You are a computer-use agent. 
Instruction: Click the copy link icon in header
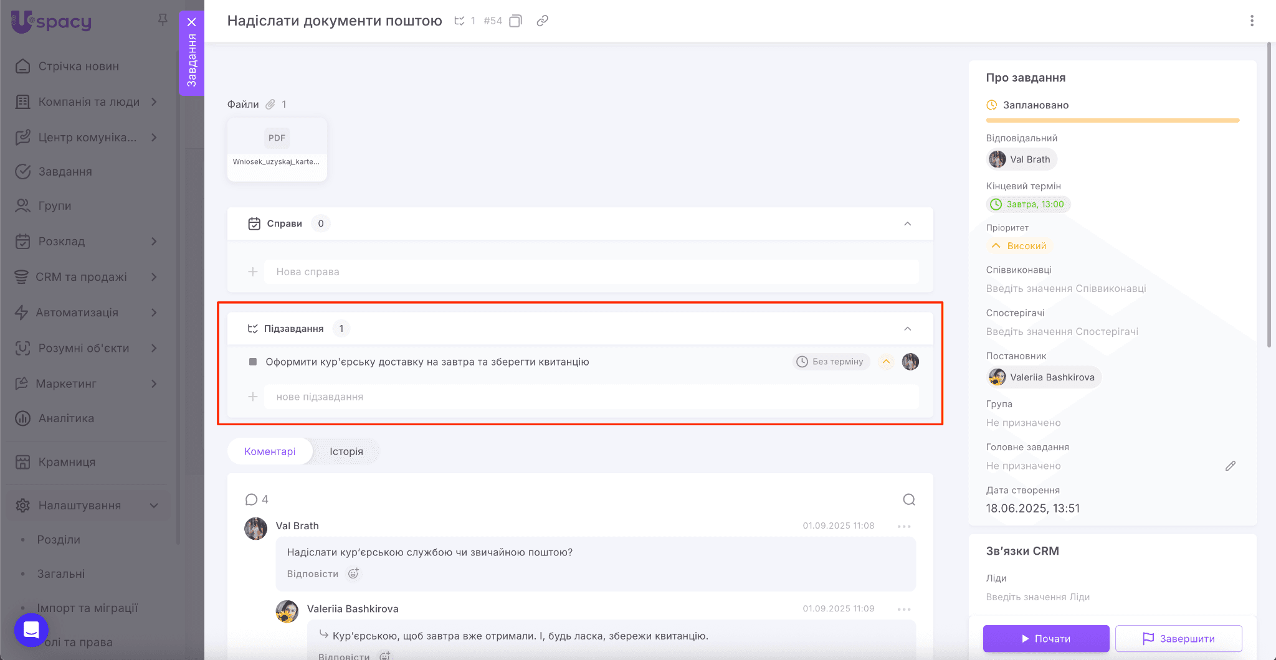(543, 21)
